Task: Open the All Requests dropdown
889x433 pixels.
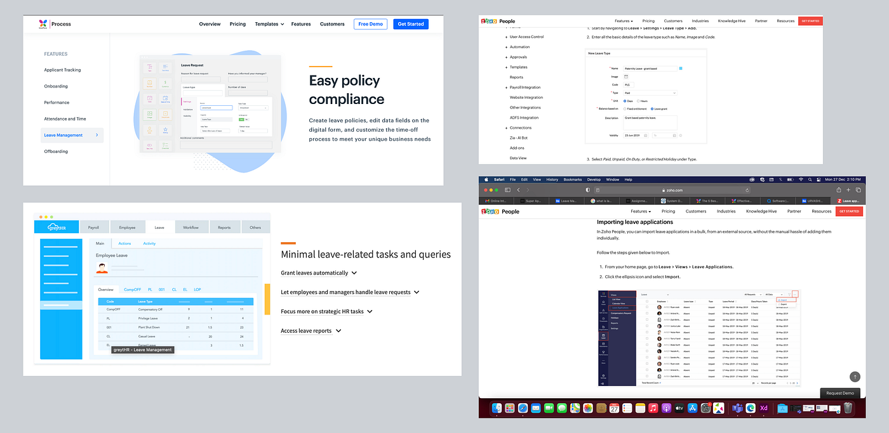Action: [x=752, y=295]
